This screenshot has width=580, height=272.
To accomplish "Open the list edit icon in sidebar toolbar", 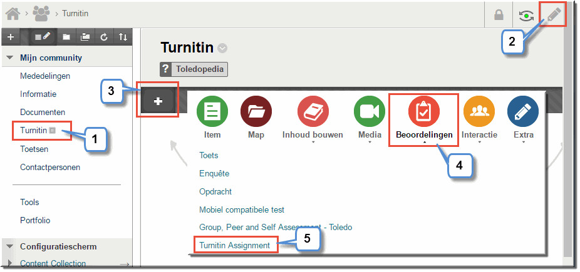I will (43, 37).
